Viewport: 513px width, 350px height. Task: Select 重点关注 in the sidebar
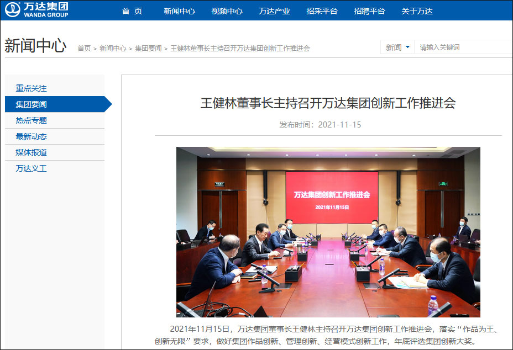(55, 88)
